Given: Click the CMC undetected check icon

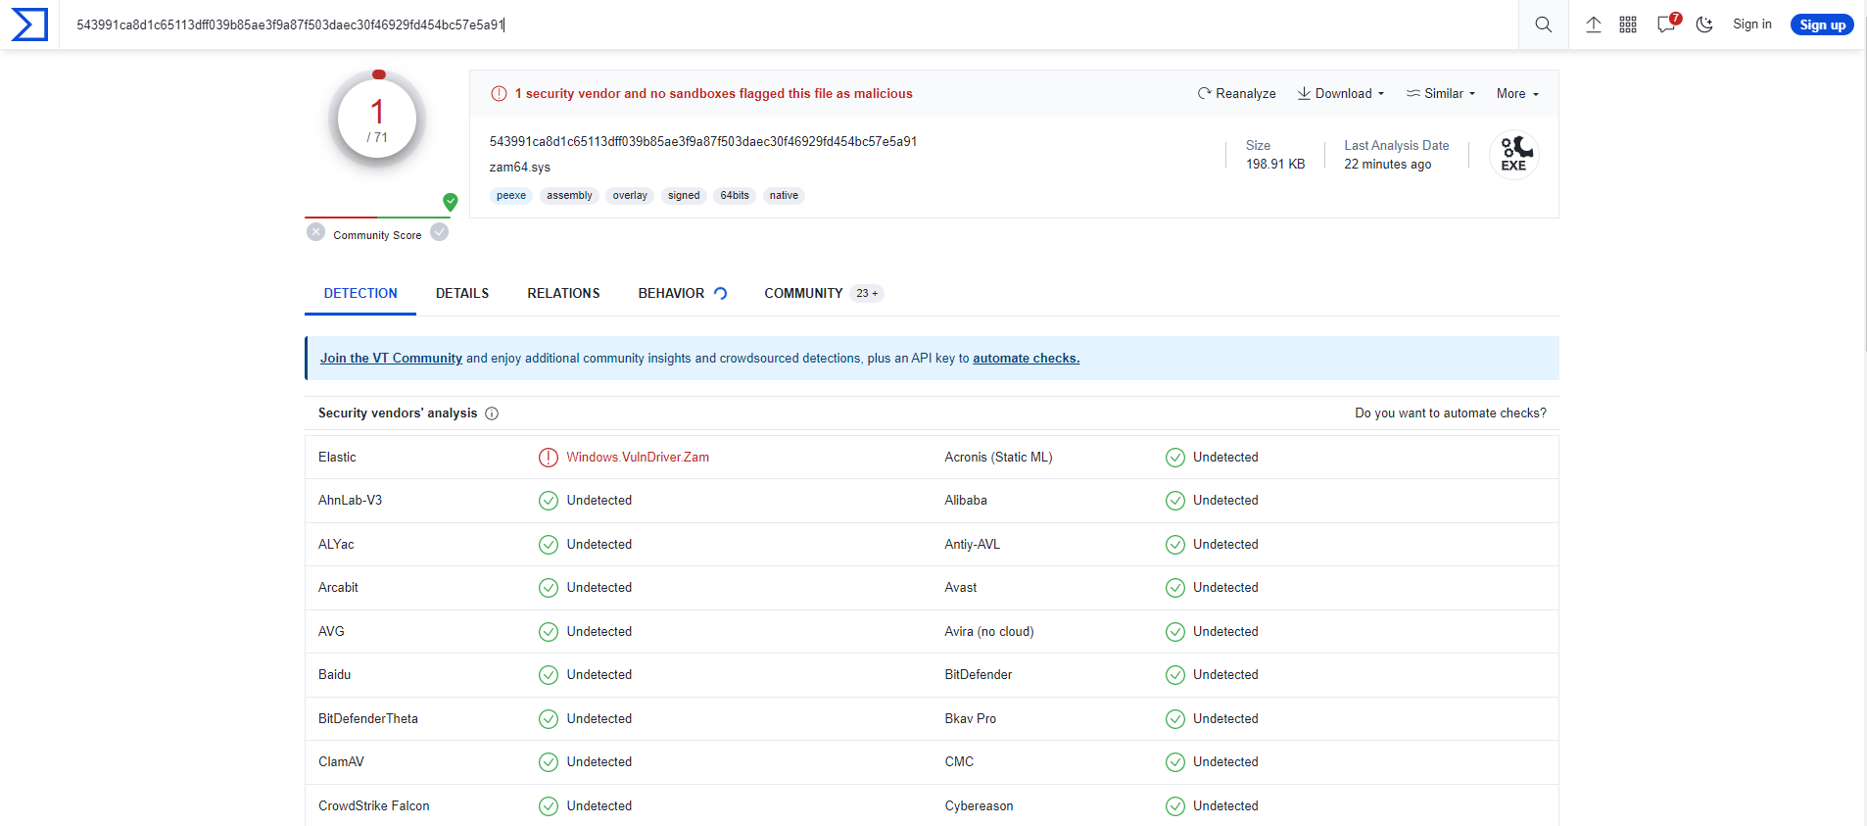Looking at the screenshot, I should pos(1175,762).
